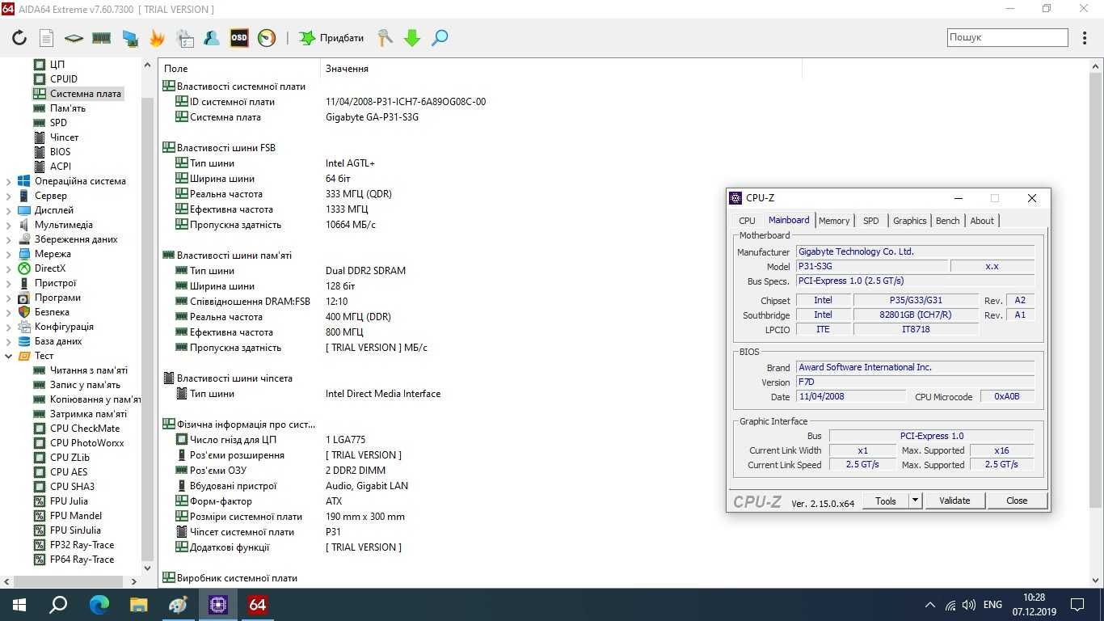Click the Dual DDR2 SDRAM value
Image resolution: width=1104 pixels, height=621 pixels.
(365, 271)
